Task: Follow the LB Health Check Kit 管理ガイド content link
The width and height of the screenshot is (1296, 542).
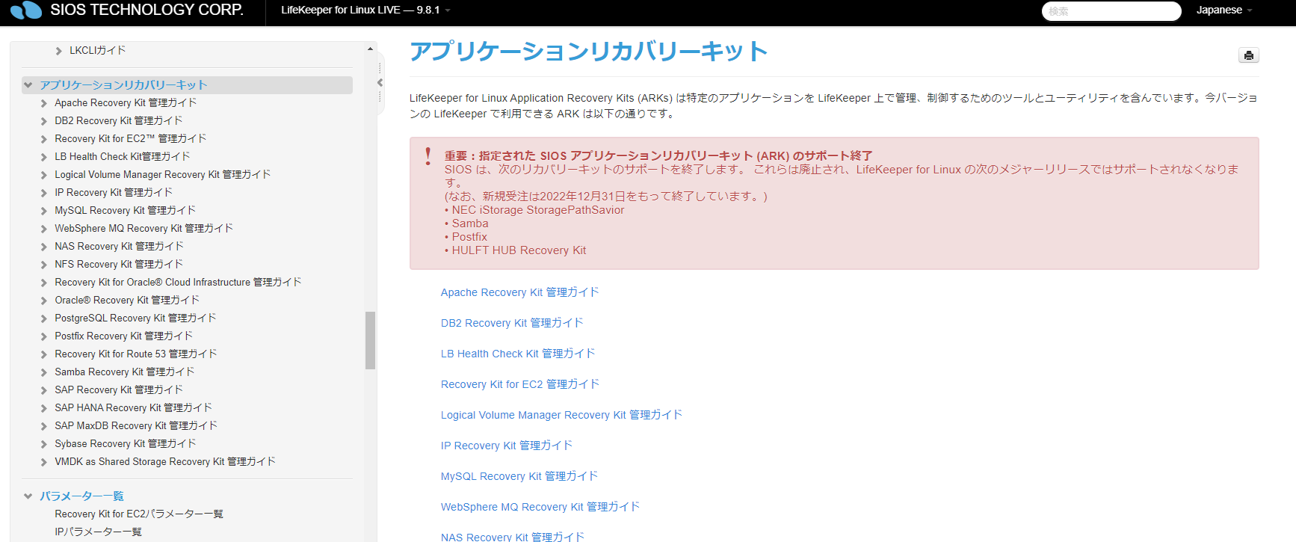Action: click(x=518, y=354)
